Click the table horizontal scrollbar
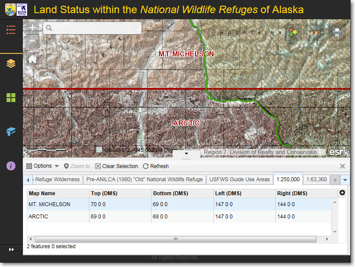The height and width of the screenshot is (267, 355). (x=175, y=239)
